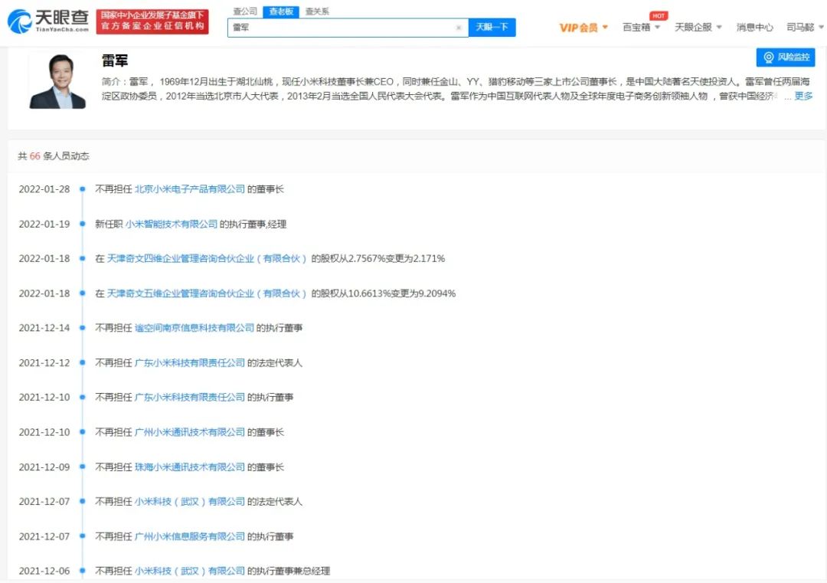Open 珠海小米通讯技术有限公司 link
Screen dimensions: 827x583
tap(190, 467)
